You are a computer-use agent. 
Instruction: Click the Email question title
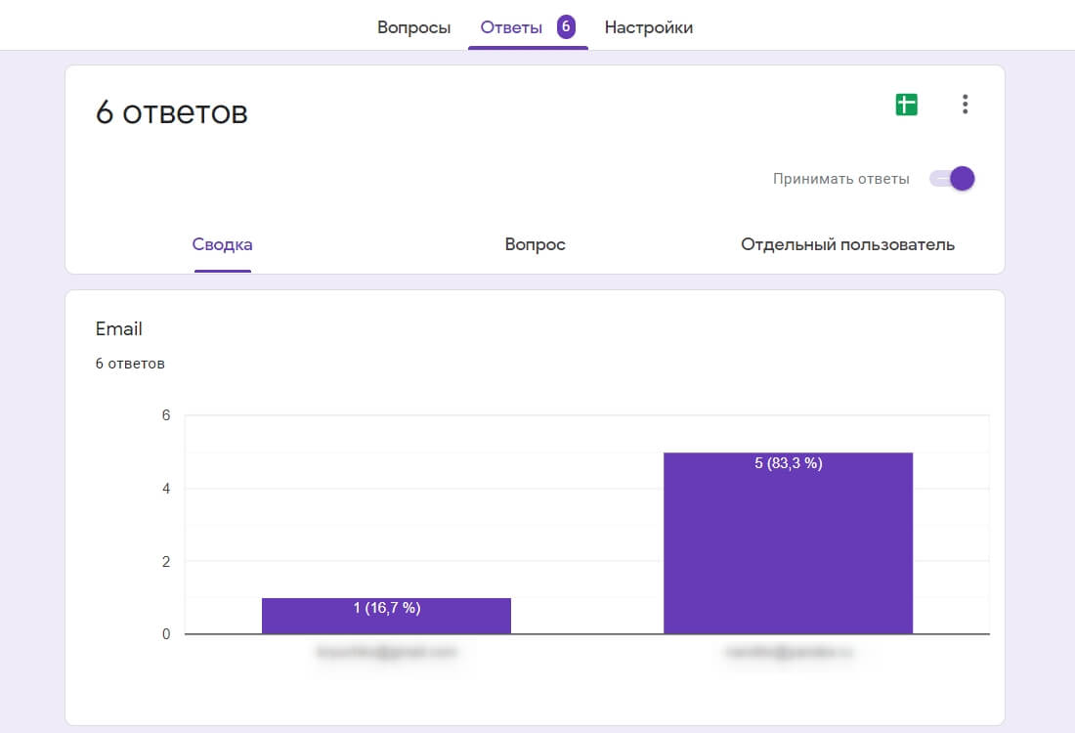(118, 329)
